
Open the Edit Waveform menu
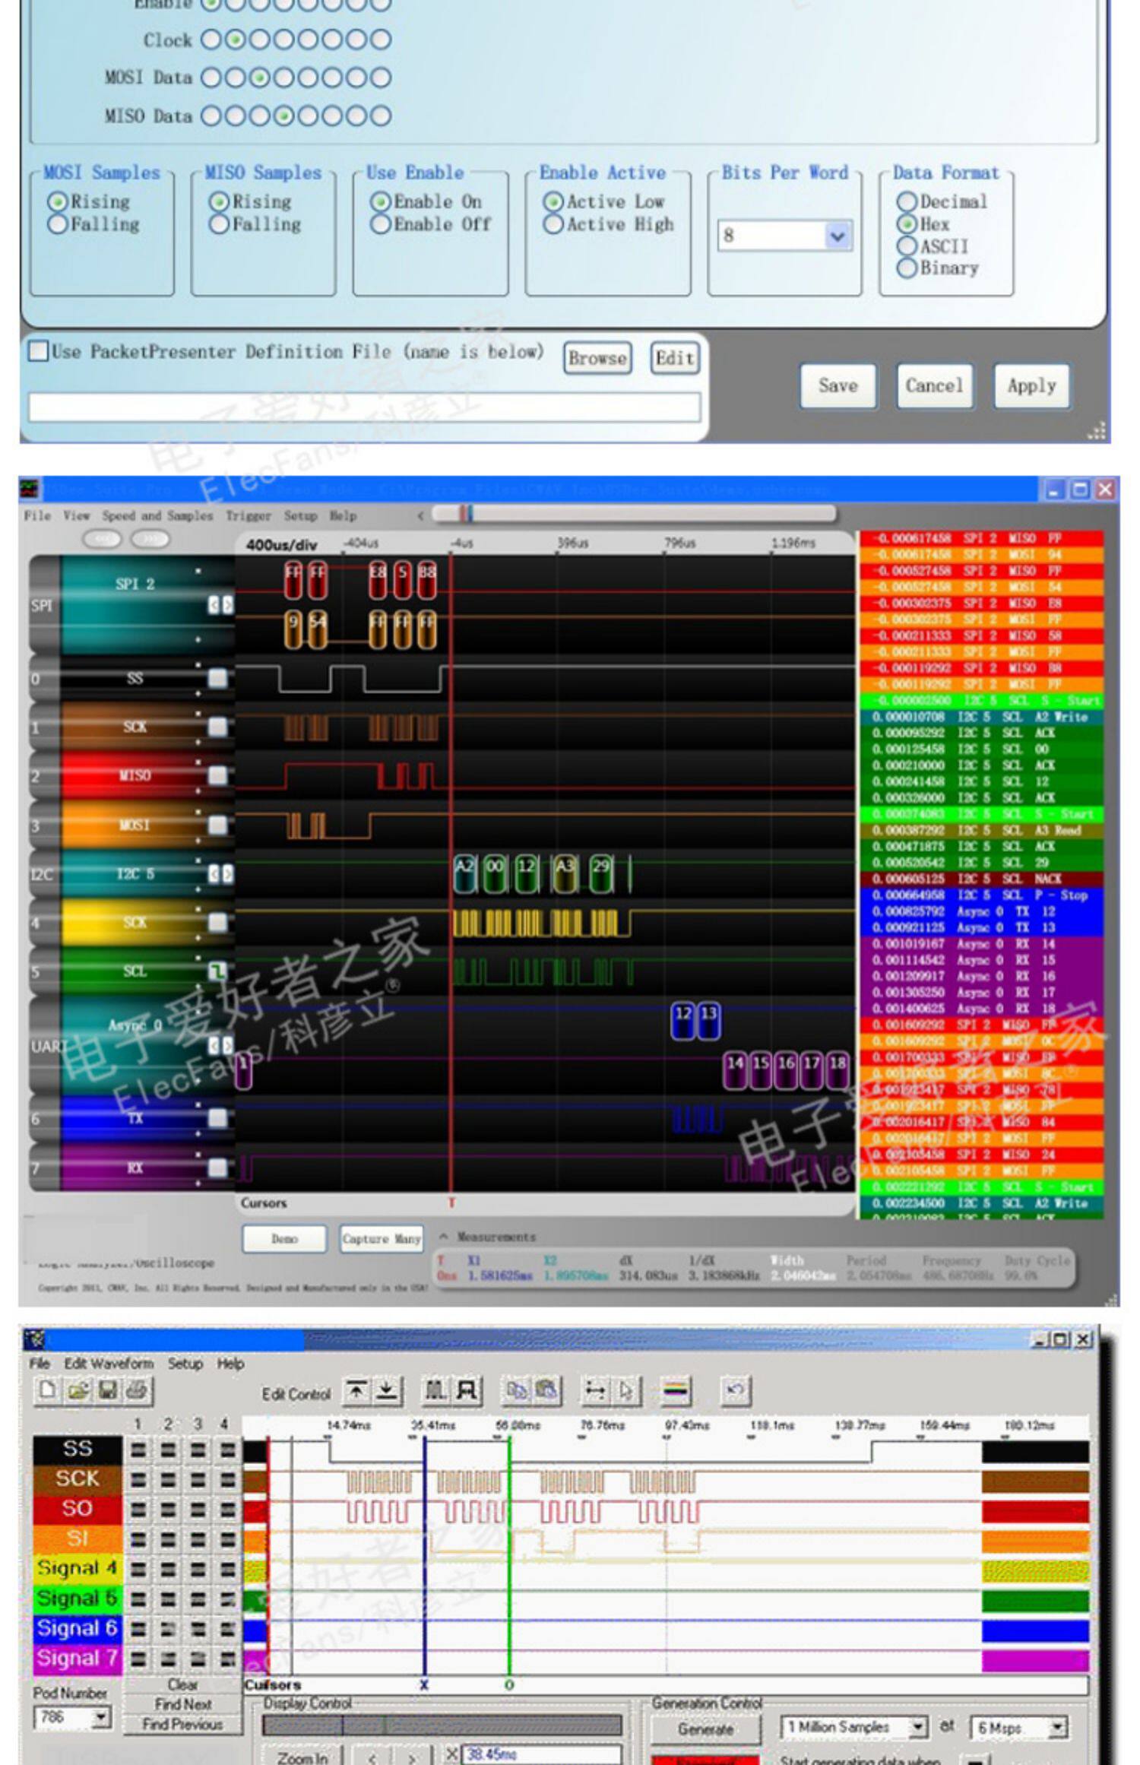point(109,1363)
